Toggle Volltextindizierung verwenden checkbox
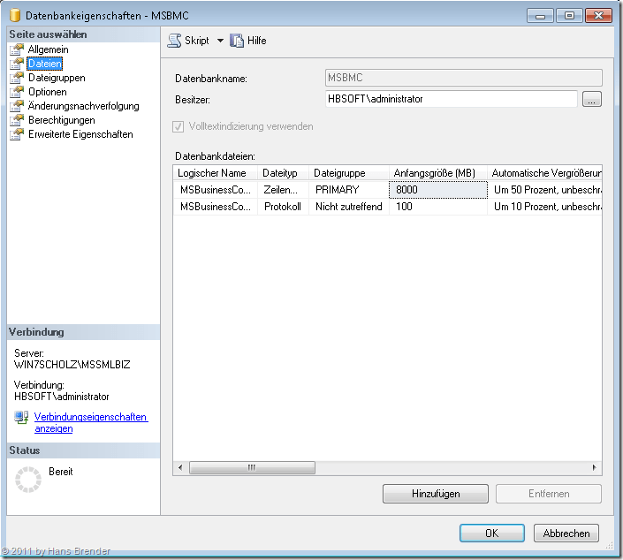 [178, 126]
